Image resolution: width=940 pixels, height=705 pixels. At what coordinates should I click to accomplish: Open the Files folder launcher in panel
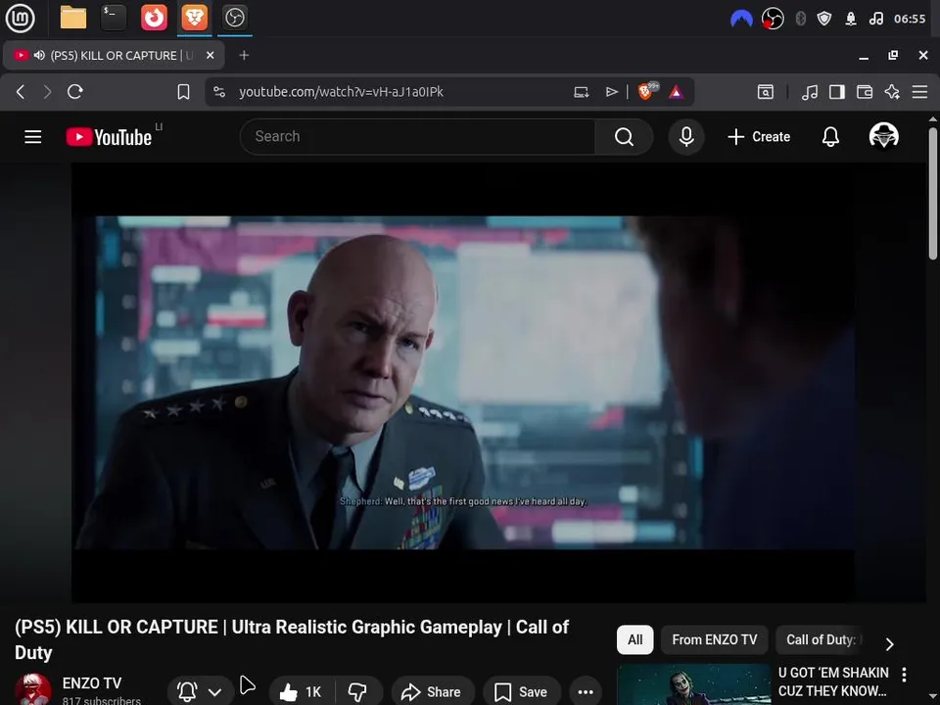pos(73,18)
